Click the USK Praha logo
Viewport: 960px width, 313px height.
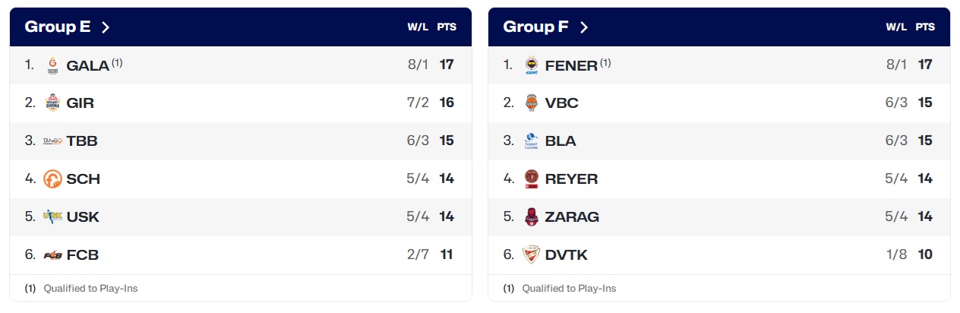pos(53,217)
